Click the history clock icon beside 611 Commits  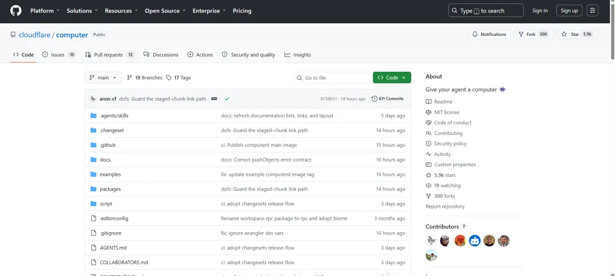[x=375, y=99]
